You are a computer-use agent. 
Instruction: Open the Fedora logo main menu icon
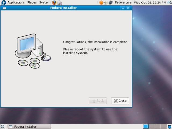click(x=3, y=2)
